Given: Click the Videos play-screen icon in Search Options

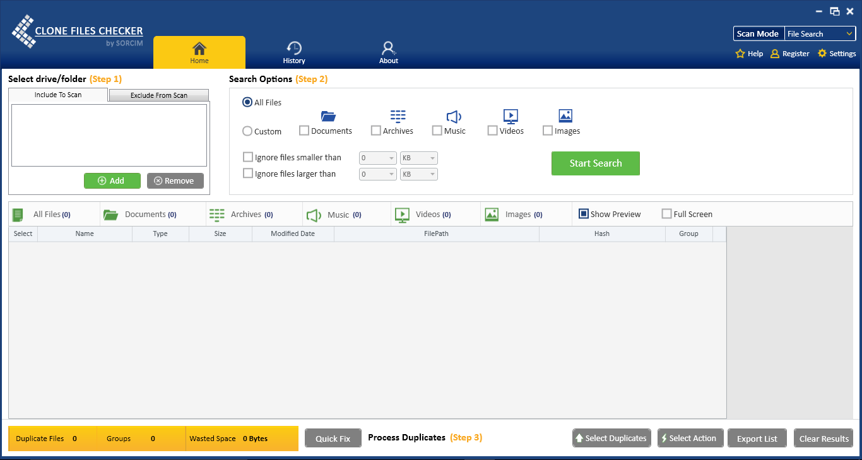Looking at the screenshot, I should point(511,116).
